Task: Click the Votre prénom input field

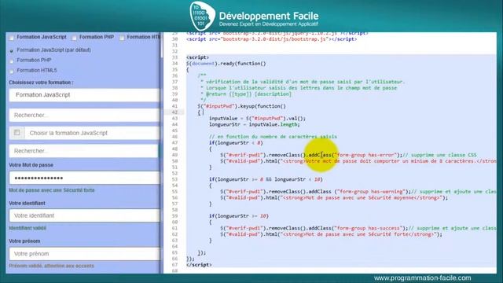Action: point(84,254)
